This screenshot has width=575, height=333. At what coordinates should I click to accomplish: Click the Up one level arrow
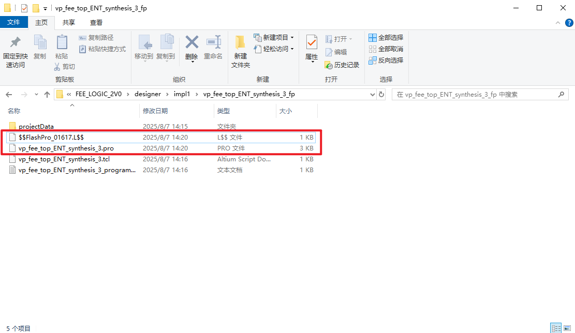[x=47, y=95]
